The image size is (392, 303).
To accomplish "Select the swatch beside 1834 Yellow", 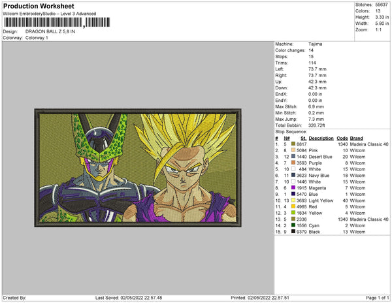I will 293,213.
